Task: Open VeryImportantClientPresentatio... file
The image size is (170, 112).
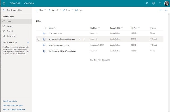Action: (63, 51)
